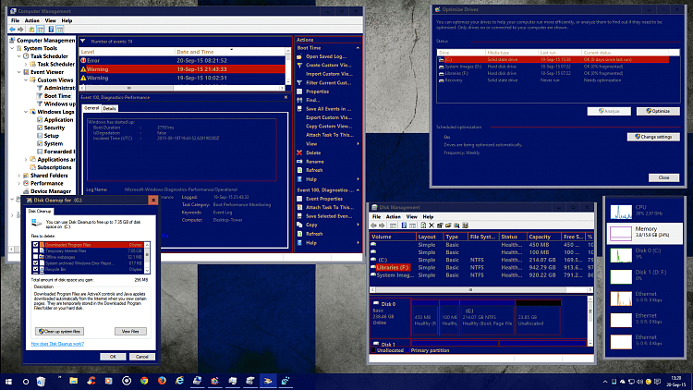
Task: Click the filter funnel icon above event list
Action: 82,41
